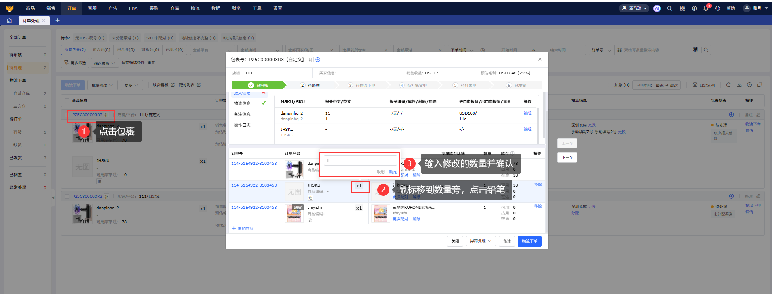Toggle the 加急 (0) checkbox

[610, 85]
